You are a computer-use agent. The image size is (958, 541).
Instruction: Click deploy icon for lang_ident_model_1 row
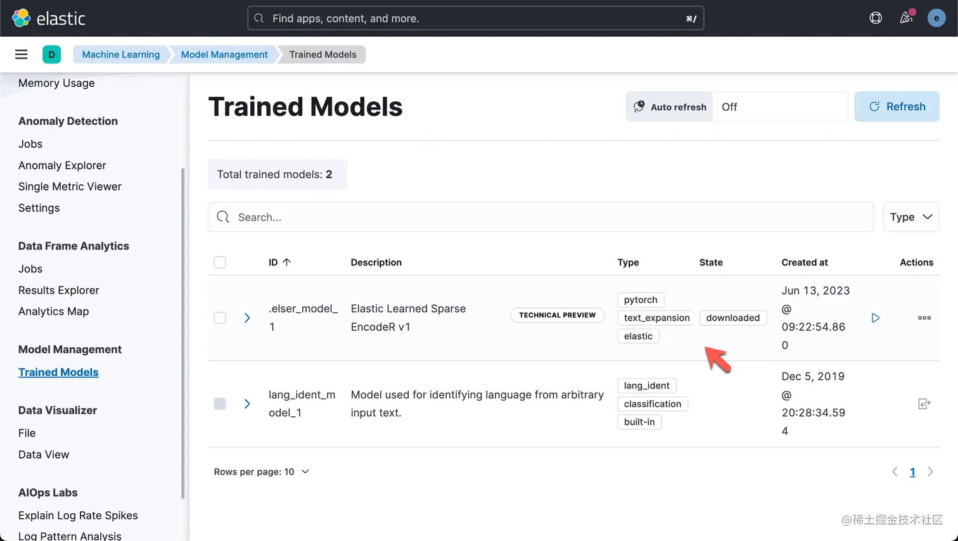click(x=924, y=404)
